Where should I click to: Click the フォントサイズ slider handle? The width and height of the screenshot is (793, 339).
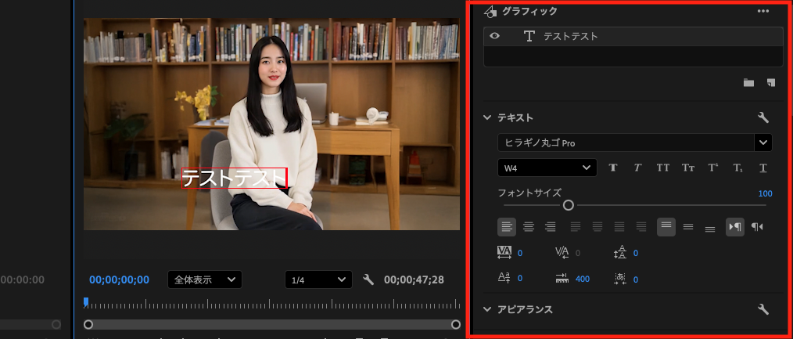[569, 205]
